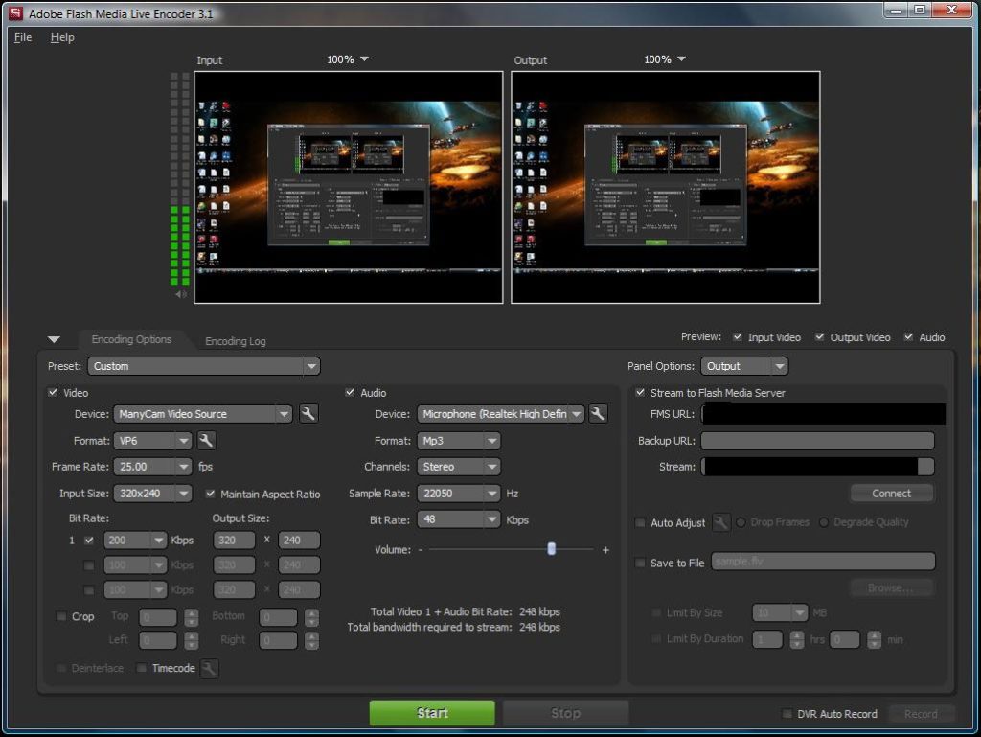Viewport: 981px width, 737px height.
Task: Open Timecode settings wrench
Action: (209, 668)
